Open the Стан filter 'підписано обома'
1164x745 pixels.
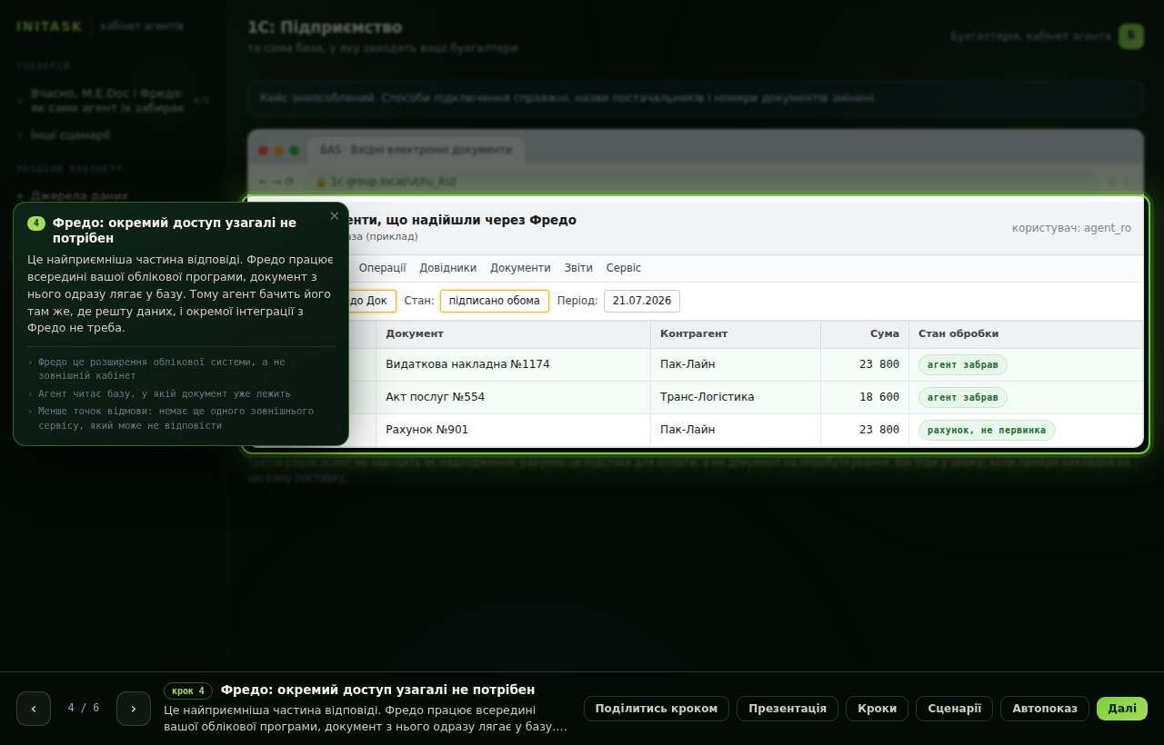(x=495, y=301)
